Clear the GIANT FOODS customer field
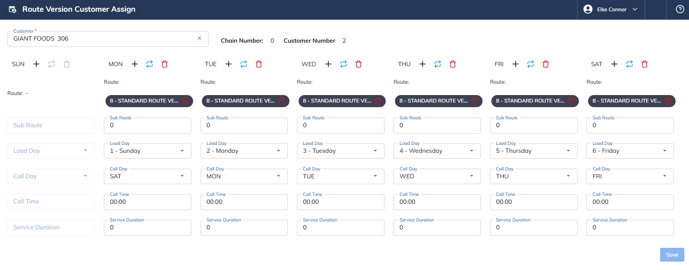 [199, 38]
